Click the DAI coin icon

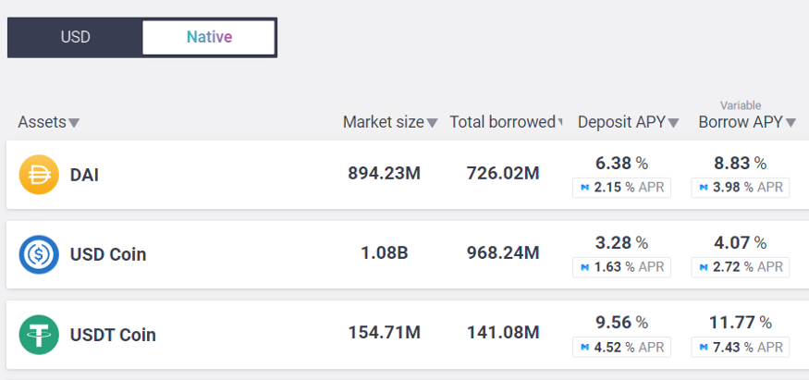click(x=39, y=175)
